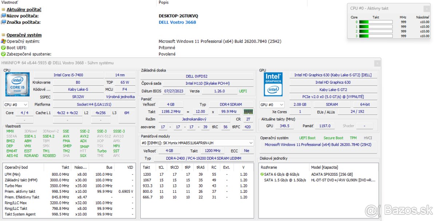Click the Windows logo beside Operačný systém row

(3, 41)
